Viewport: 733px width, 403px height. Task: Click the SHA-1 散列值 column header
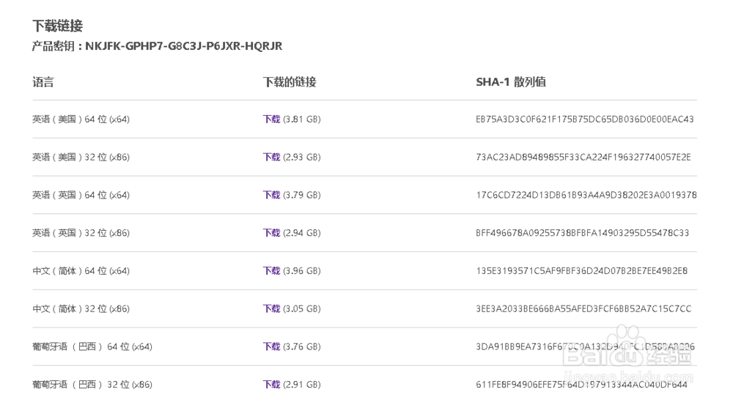(x=511, y=82)
